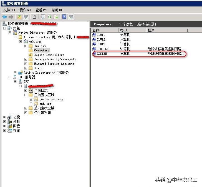
Task: Sort by the 类型 column header
Action: (132, 30)
